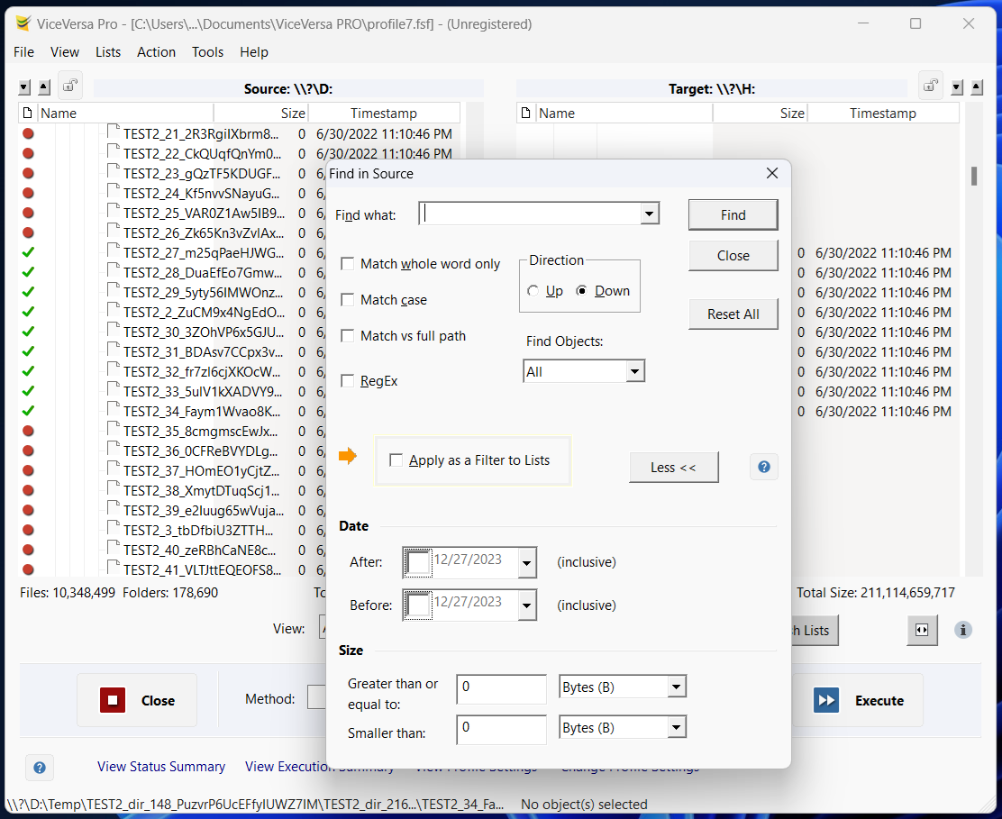Viewport: 1002px width, 819px height.
Task: Click the file icon of TEST2_29_5yty56IMWOnz
Action: coord(114,291)
